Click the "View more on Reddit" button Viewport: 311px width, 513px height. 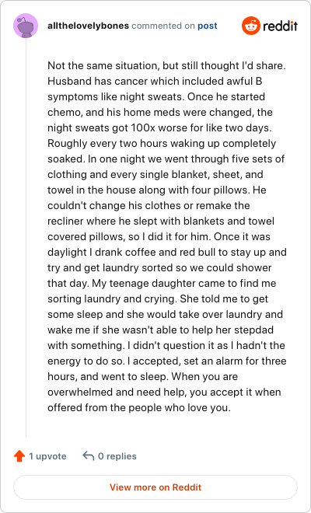coord(155,487)
